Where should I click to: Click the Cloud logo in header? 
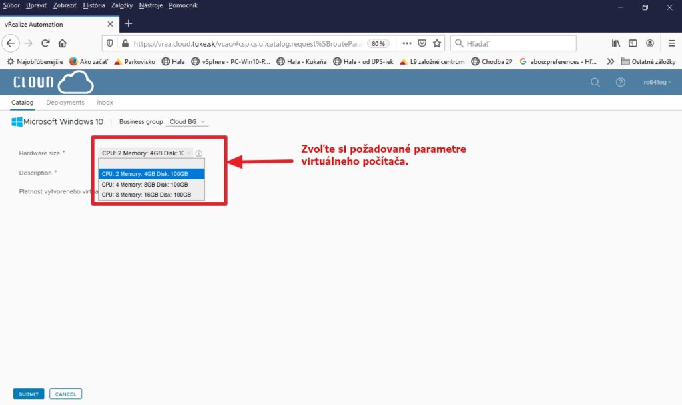point(53,82)
